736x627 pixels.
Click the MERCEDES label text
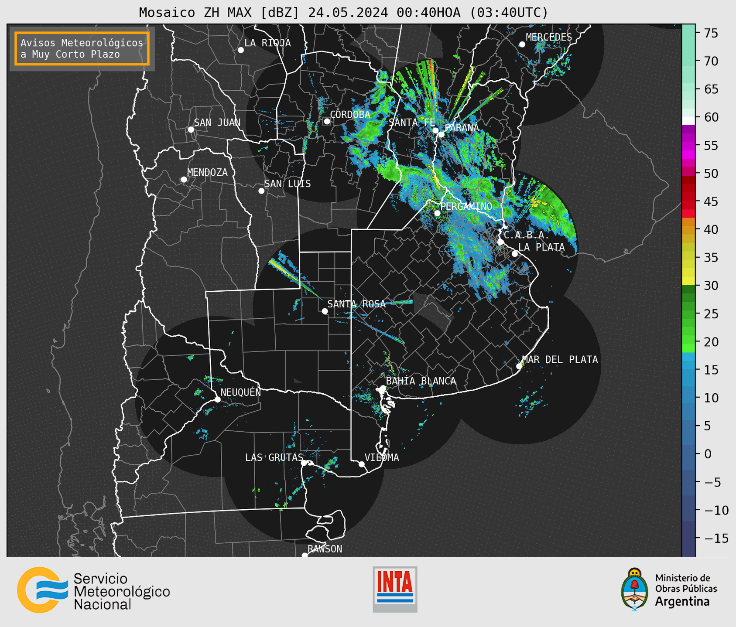tap(549, 37)
